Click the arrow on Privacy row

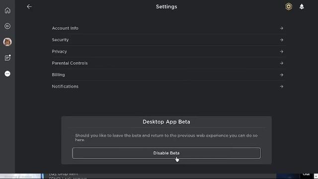[282, 52]
